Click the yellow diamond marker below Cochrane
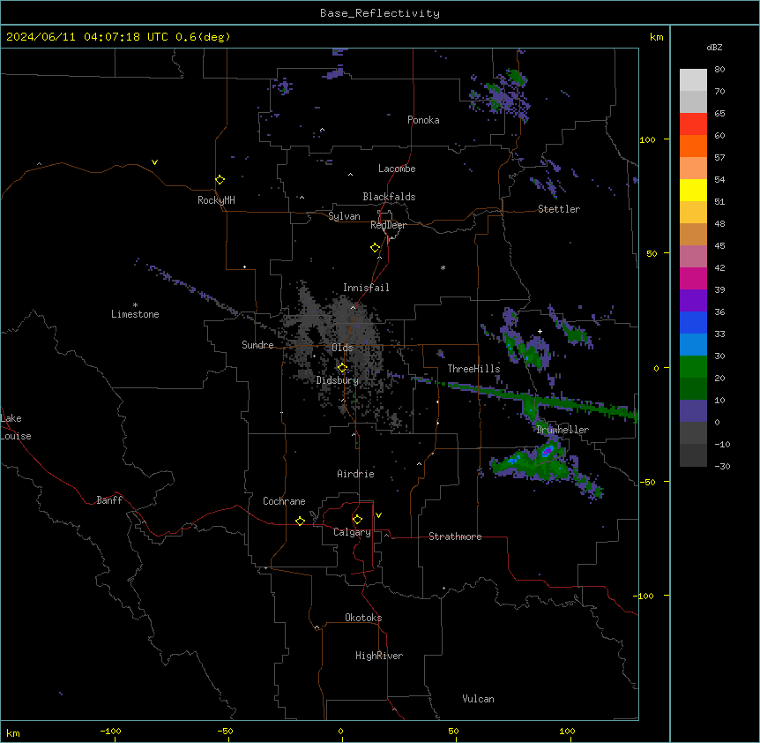 [x=300, y=521]
